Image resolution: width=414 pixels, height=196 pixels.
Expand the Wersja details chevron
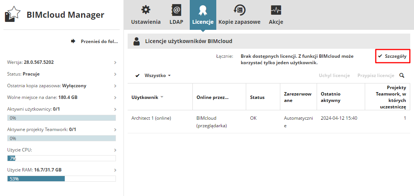click(115, 62)
